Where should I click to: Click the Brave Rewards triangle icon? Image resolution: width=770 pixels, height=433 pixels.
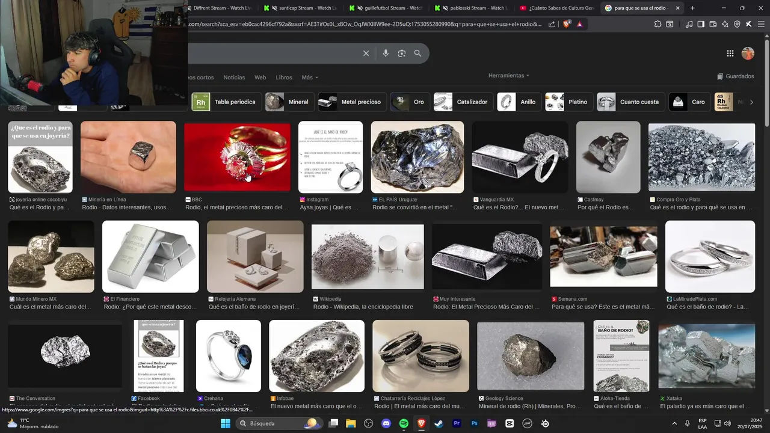pyautogui.click(x=579, y=24)
